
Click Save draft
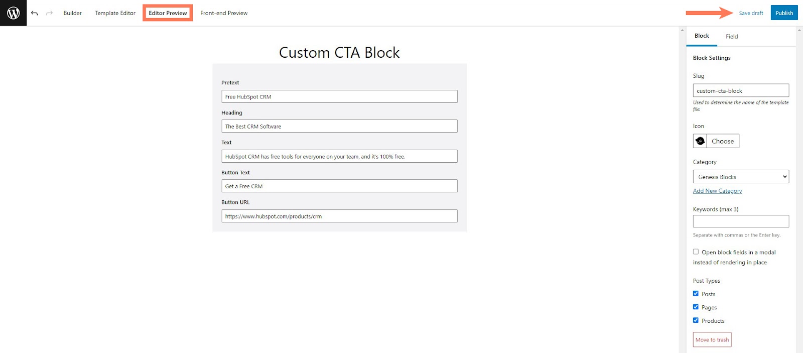pyautogui.click(x=750, y=13)
